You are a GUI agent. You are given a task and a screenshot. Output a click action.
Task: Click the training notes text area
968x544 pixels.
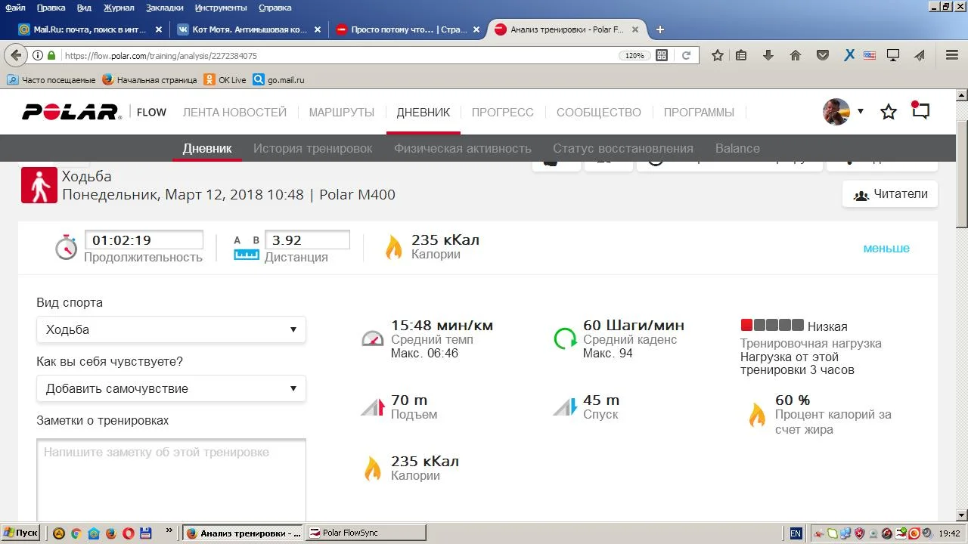click(171, 479)
